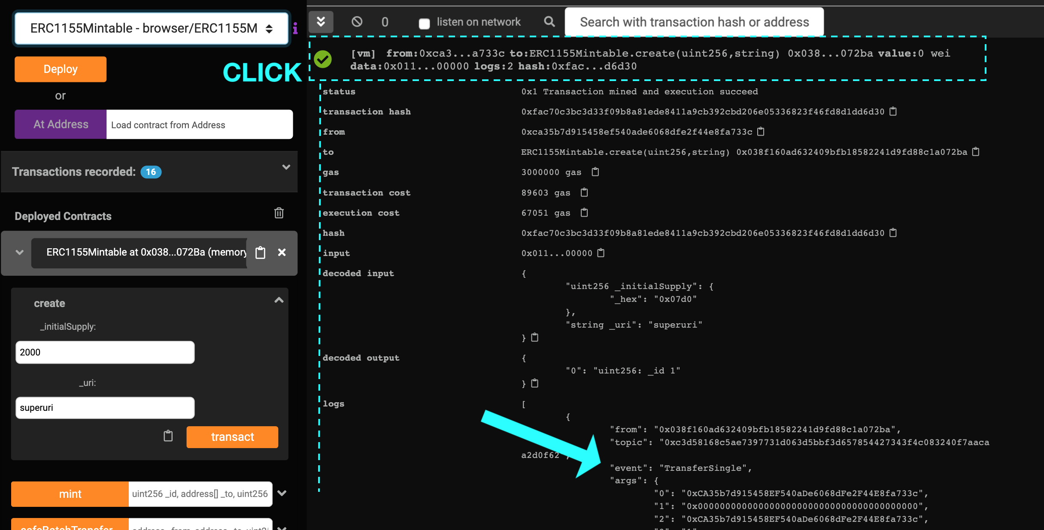
Task: Copy the transaction hash value
Action: coord(893,111)
